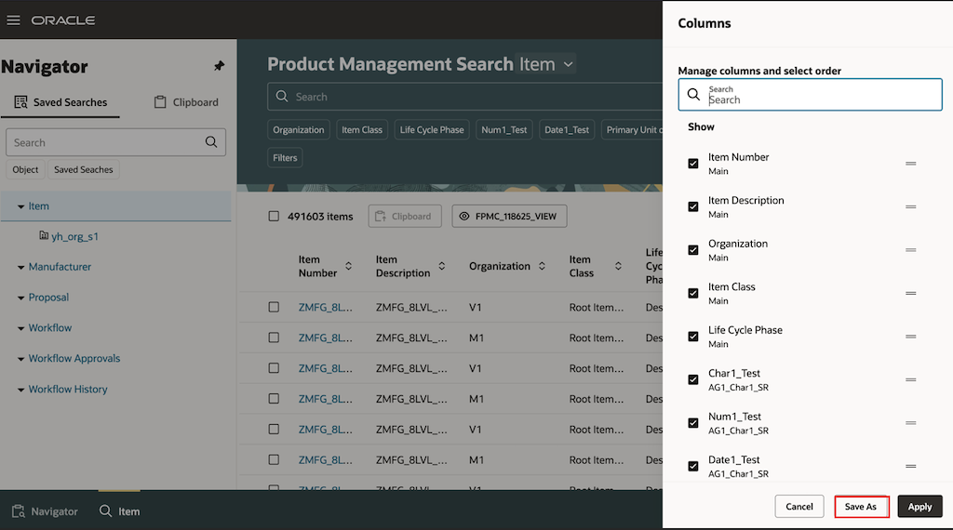Open the Life Cycle Phase filter chip
953x530 pixels.
tap(432, 129)
